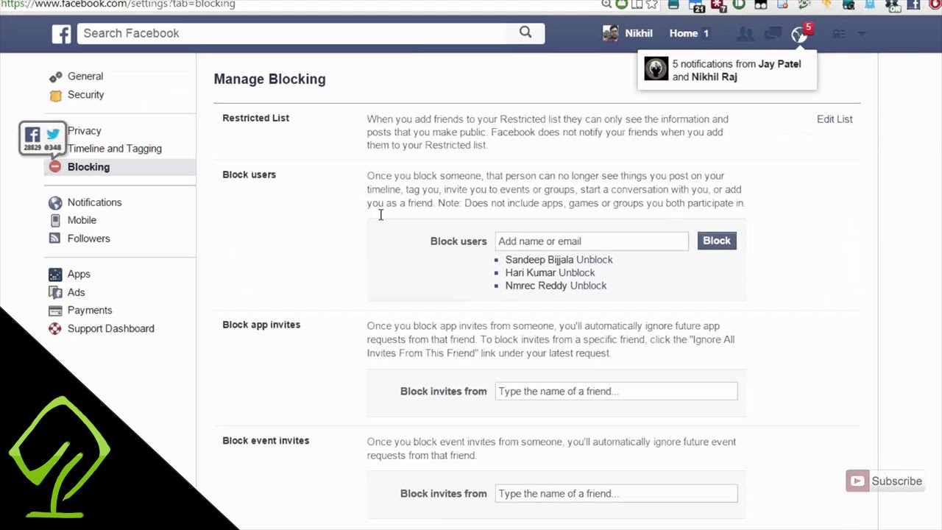The image size is (942, 530).
Task: Click the Ads sidebar icon
Action: coord(55,292)
